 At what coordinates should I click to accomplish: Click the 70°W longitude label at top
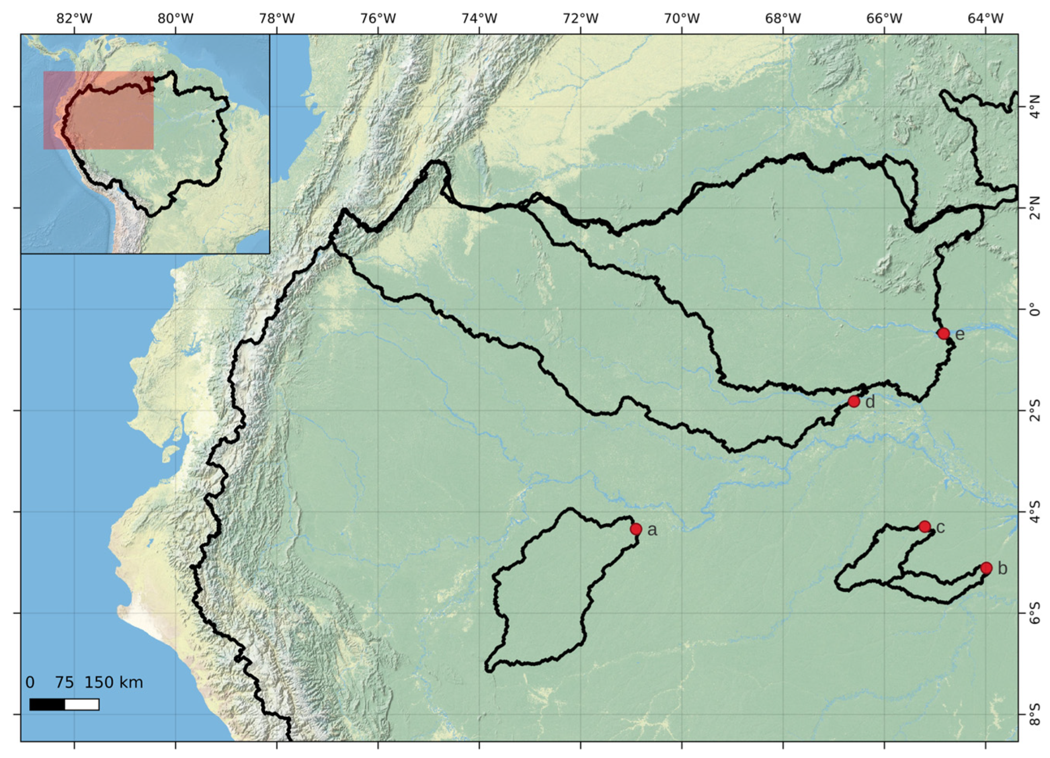[681, 19]
